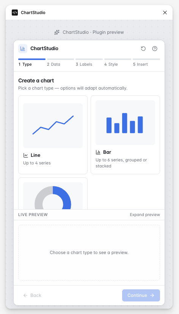Click 'Up to 6 series, grouped or stacked'
179x314 pixels.
[x=121, y=163]
